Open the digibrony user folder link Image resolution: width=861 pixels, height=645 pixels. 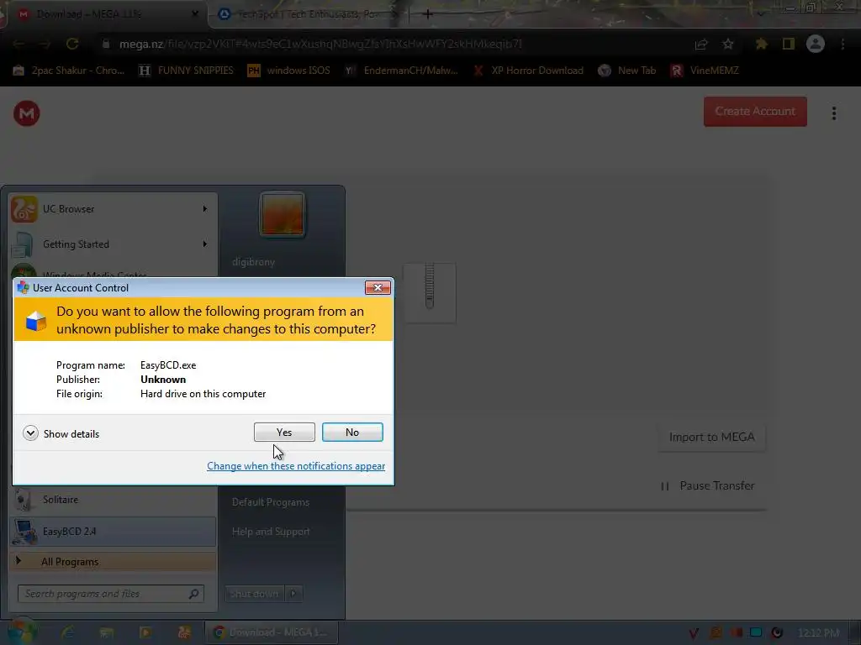point(253,262)
